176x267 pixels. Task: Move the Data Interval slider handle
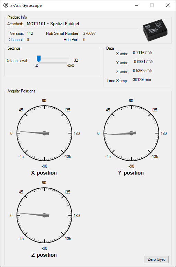[x=39, y=59]
